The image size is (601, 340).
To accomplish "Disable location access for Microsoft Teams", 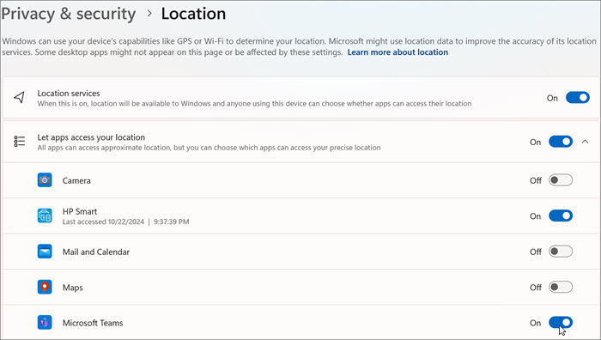I will coord(561,322).
